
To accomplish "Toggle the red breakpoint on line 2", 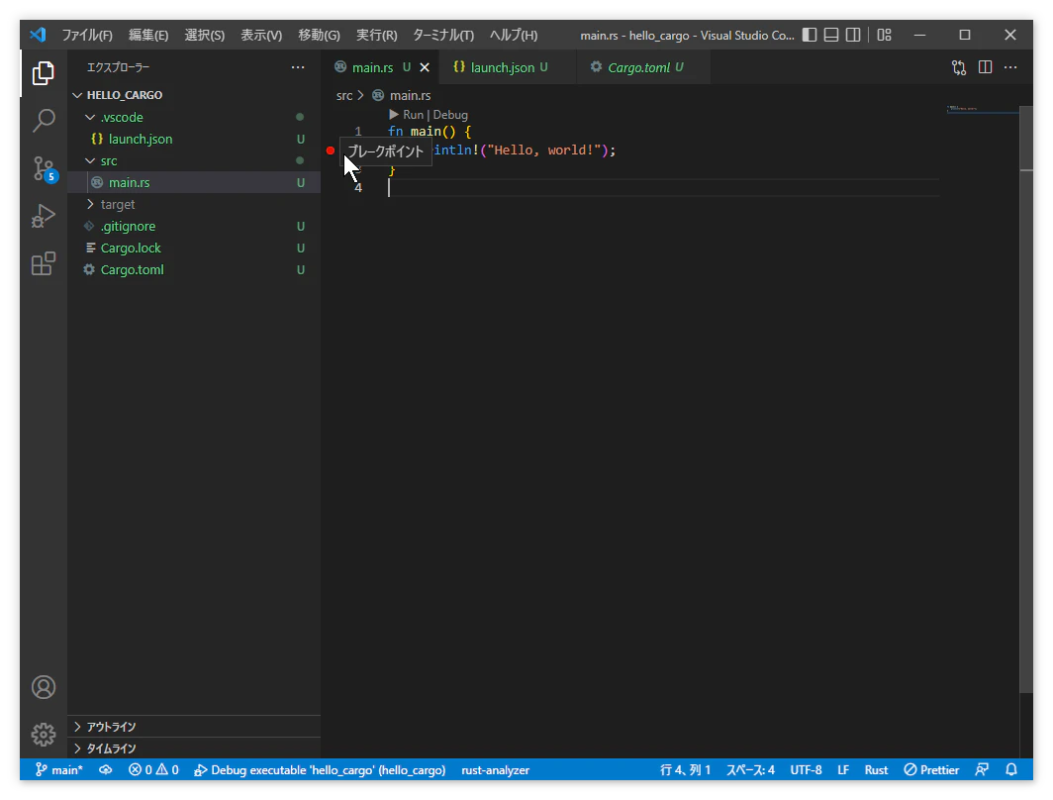I will (x=331, y=150).
